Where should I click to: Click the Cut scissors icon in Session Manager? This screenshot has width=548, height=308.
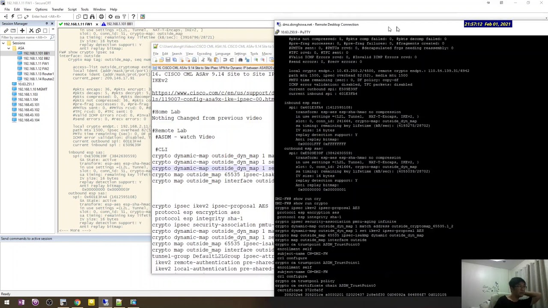pyautogui.click(x=31, y=31)
